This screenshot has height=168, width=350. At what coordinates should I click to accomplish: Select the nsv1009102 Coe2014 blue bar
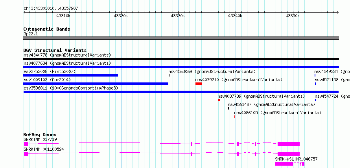pyautogui.click(x=96, y=84)
